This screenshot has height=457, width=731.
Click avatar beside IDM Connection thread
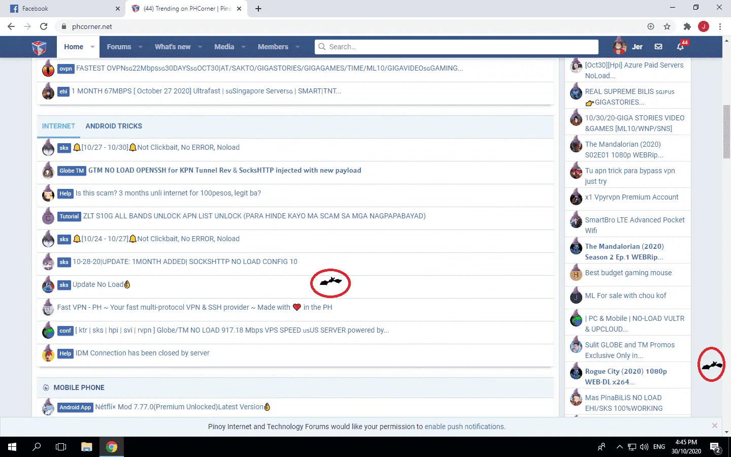tap(48, 353)
